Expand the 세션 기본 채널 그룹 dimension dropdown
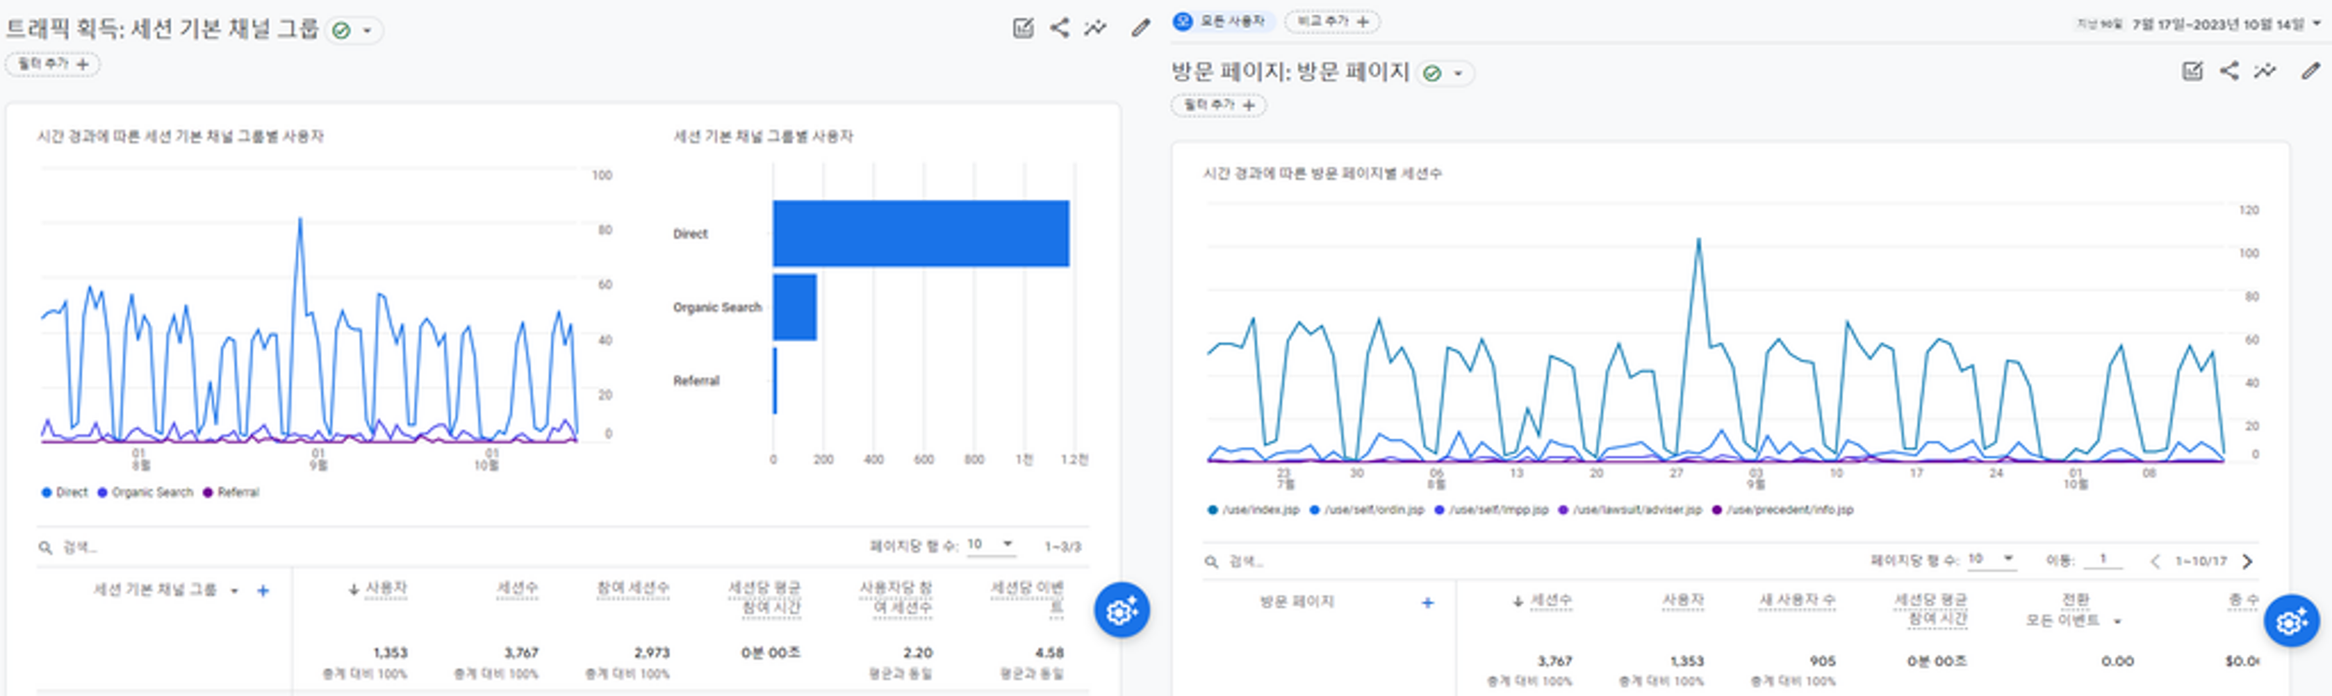The height and width of the screenshot is (696, 2332). click(x=234, y=589)
